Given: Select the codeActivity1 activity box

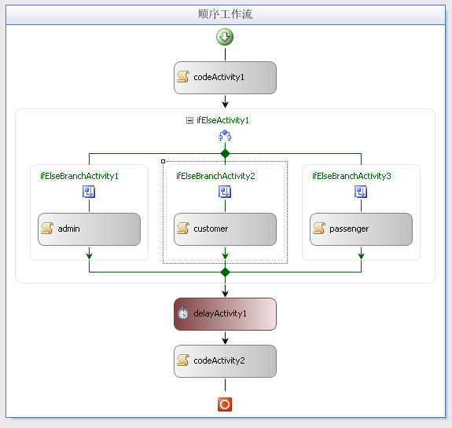Looking at the screenshot, I should pos(225,78).
